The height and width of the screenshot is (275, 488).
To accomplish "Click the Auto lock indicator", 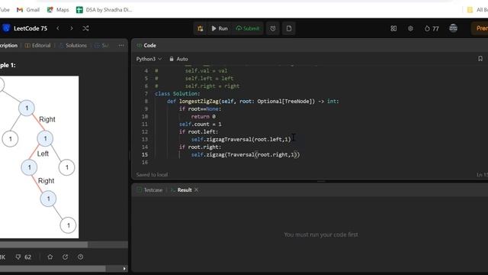I will [178, 59].
